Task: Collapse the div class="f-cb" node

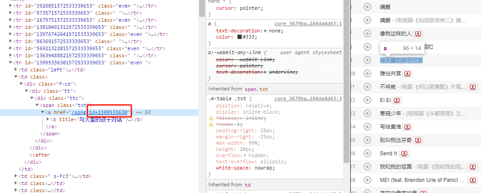Action: coord(21,84)
